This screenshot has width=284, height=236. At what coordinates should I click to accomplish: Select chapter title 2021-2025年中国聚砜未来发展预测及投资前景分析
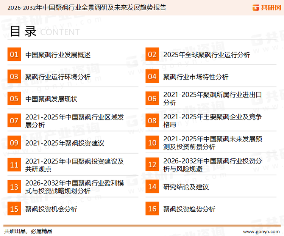click(213, 143)
